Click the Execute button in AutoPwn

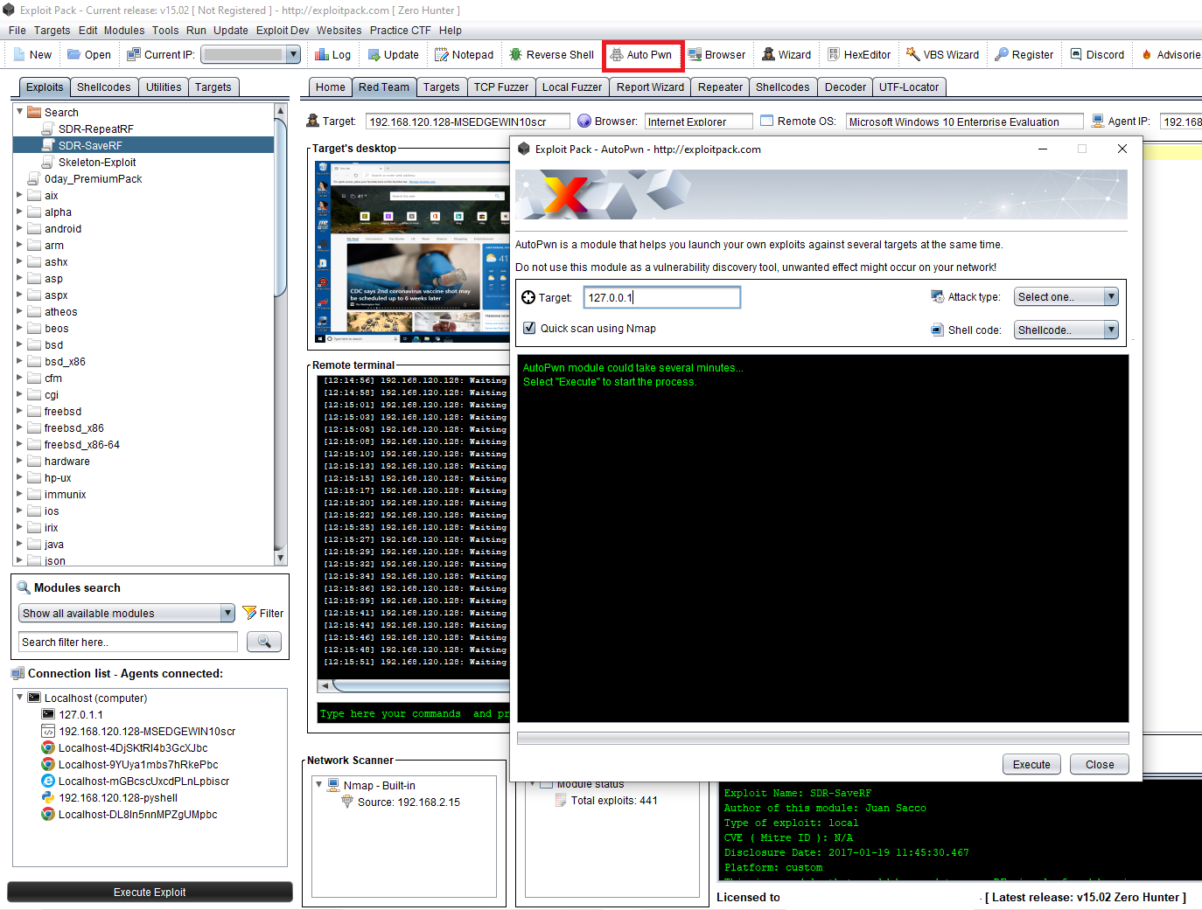pos(1031,764)
